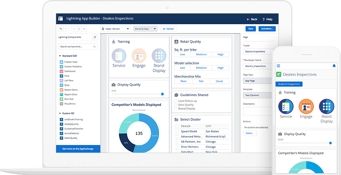Screen dimensions: 341x175
Task: Open the Help link
Action: tap(267, 20)
